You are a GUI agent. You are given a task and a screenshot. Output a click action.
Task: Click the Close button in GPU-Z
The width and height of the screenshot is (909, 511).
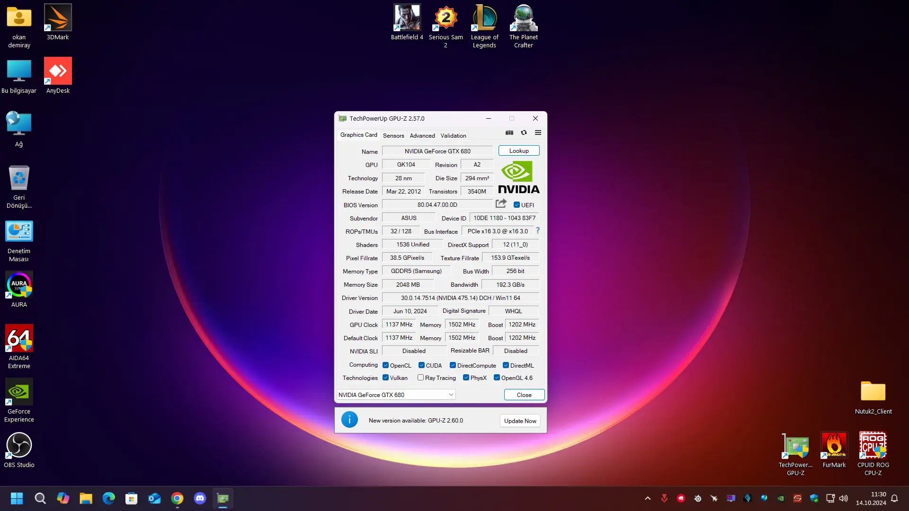(524, 395)
